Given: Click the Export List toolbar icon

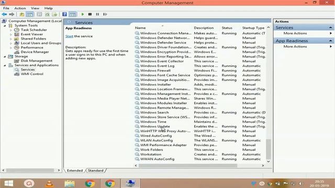Looking at the screenshot, I should pos(55,14).
